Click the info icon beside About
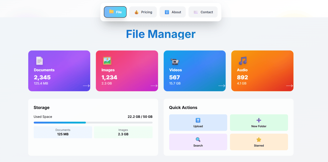This screenshot has width=328, height=162. (x=167, y=12)
